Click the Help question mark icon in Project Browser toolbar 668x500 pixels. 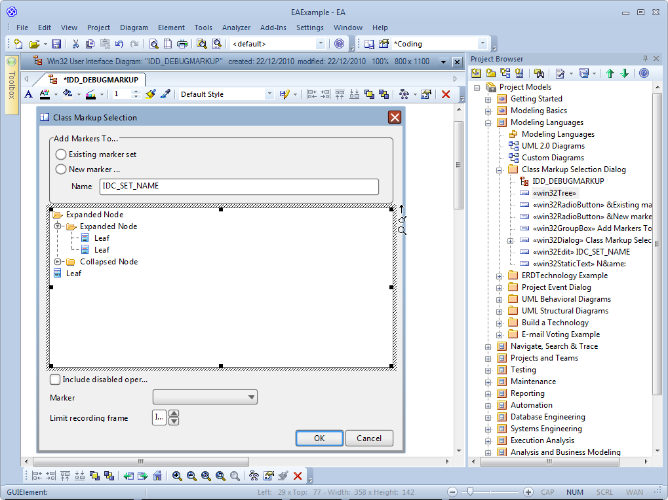coord(643,73)
